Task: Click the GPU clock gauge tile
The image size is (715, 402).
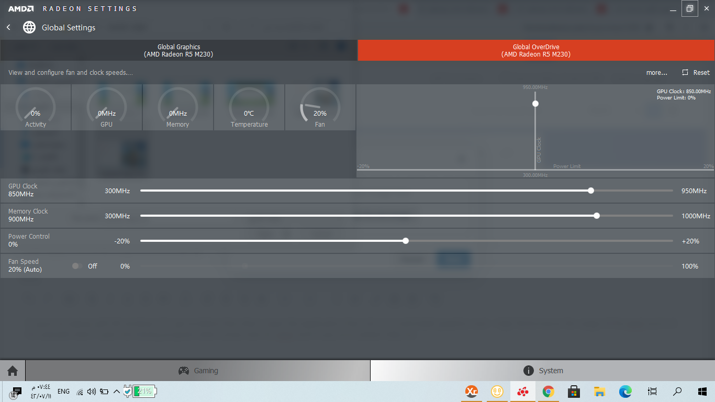Action: click(x=107, y=107)
